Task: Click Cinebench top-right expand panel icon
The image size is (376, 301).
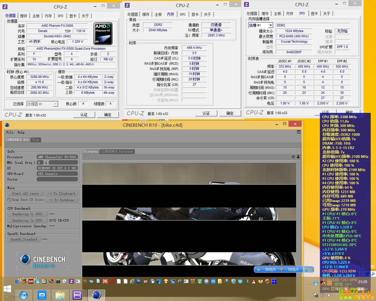Action: pos(299,132)
